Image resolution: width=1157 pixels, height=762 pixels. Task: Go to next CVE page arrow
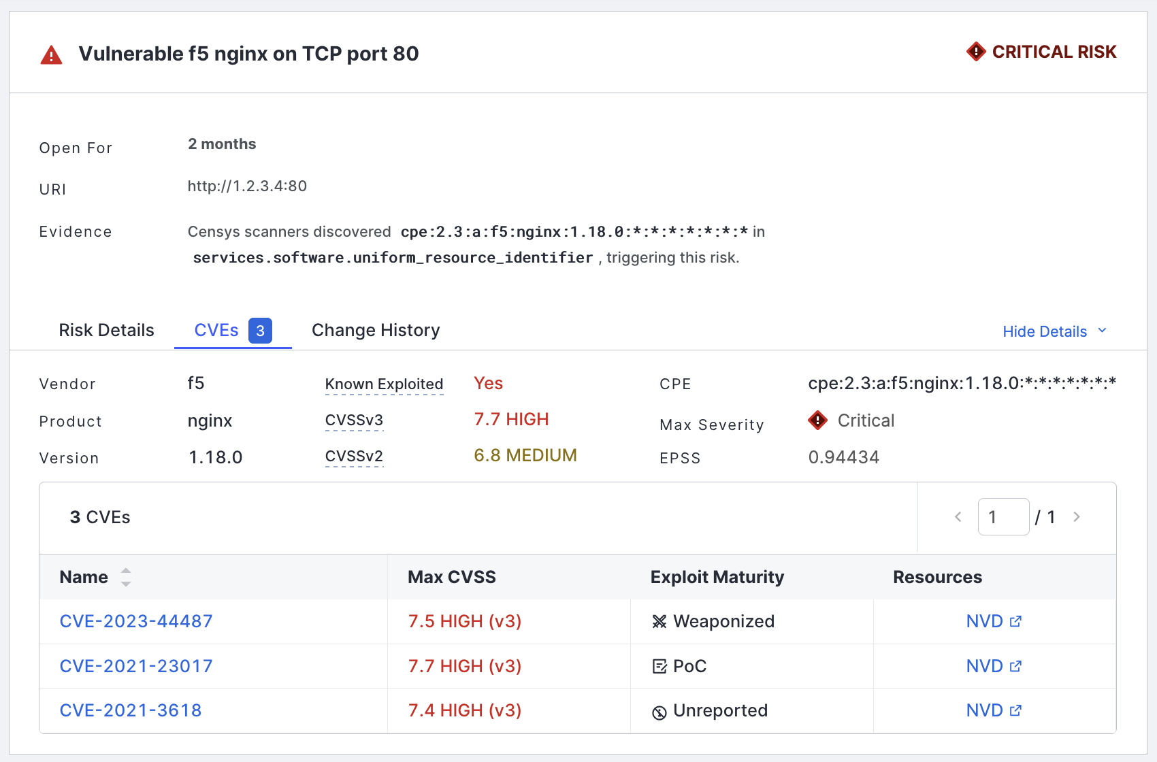click(1077, 517)
